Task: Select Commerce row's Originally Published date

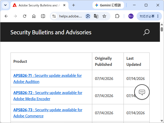Action: pos(104,113)
